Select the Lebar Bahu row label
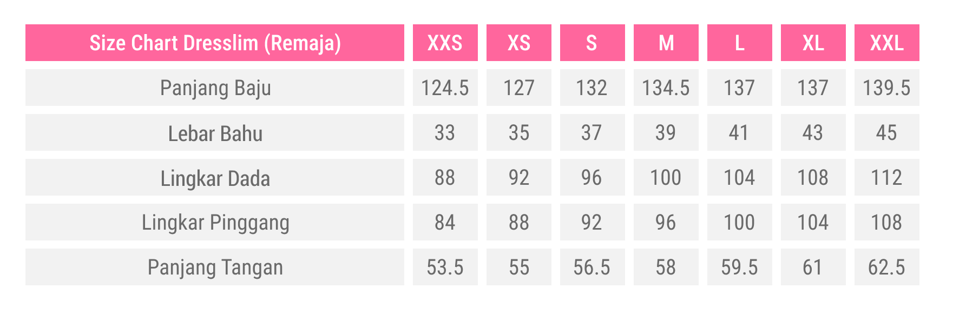The width and height of the screenshot is (966, 328). [215, 133]
